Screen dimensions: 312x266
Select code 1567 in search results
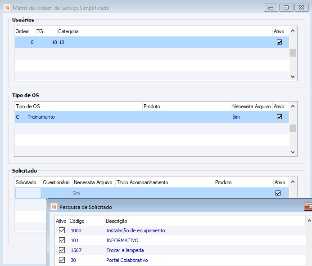76,250
